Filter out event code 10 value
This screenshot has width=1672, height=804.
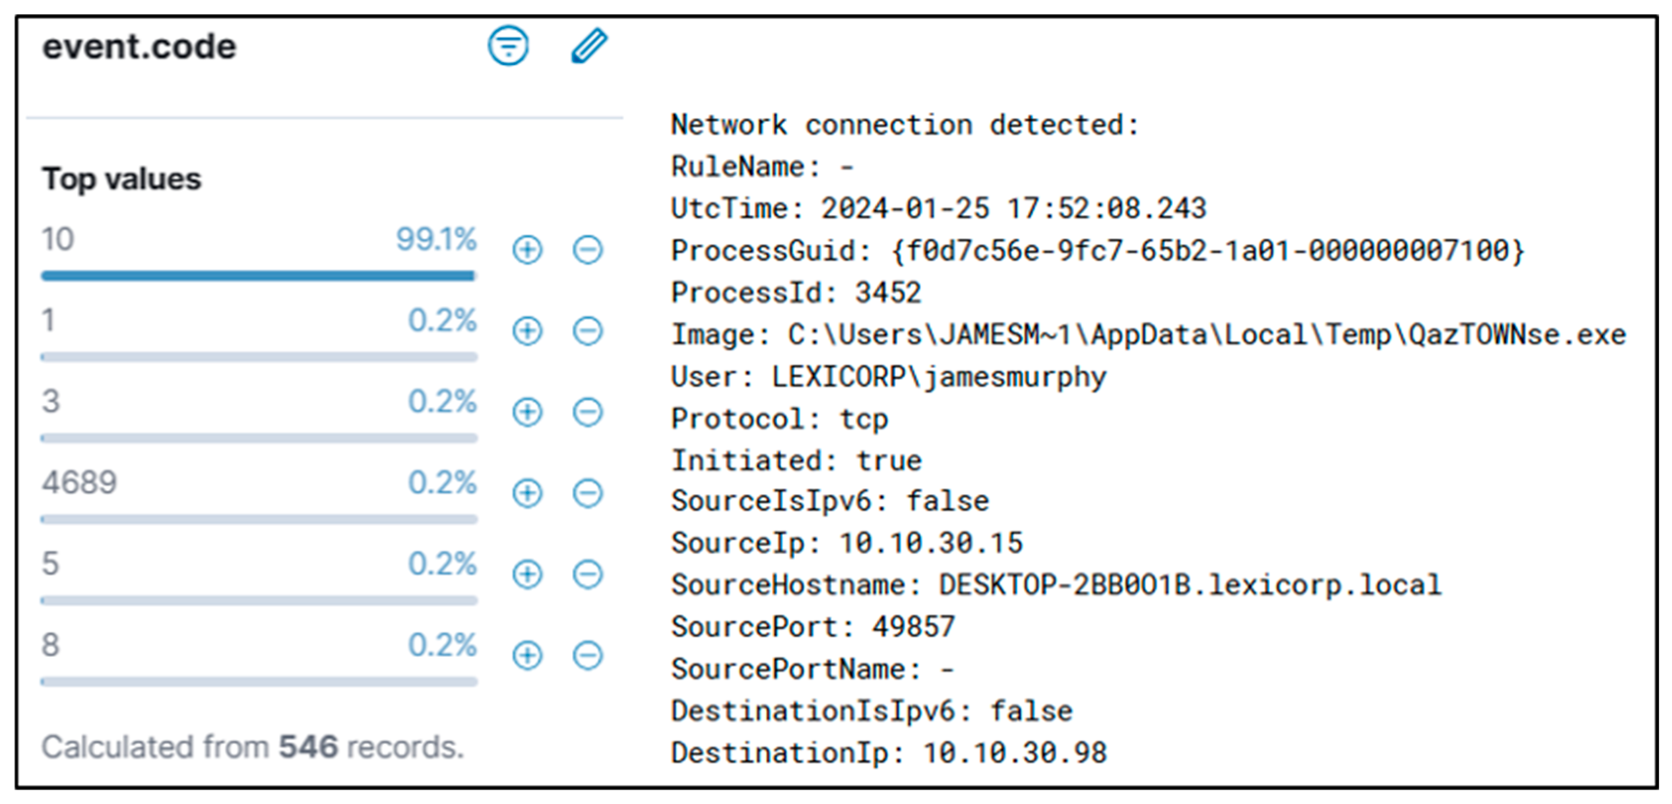tap(587, 250)
